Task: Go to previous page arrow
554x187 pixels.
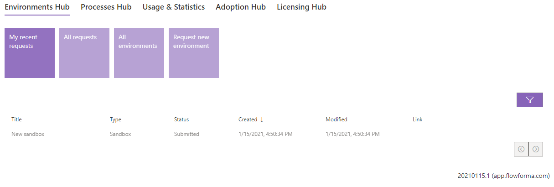Action: (x=521, y=149)
